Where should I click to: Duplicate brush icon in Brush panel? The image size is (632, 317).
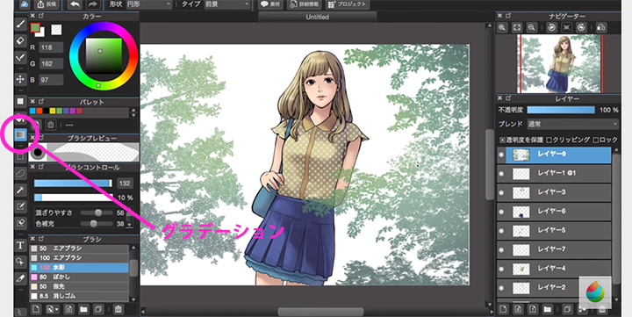point(97,309)
